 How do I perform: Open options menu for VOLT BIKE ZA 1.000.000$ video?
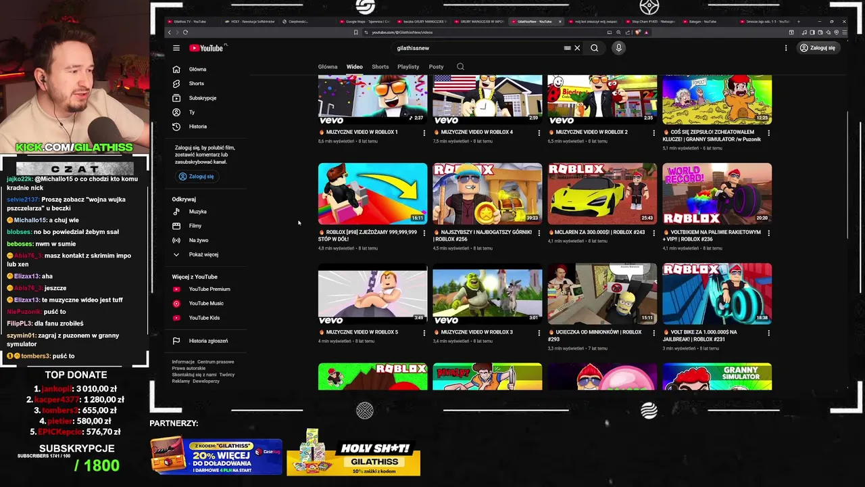pyautogui.click(x=768, y=333)
